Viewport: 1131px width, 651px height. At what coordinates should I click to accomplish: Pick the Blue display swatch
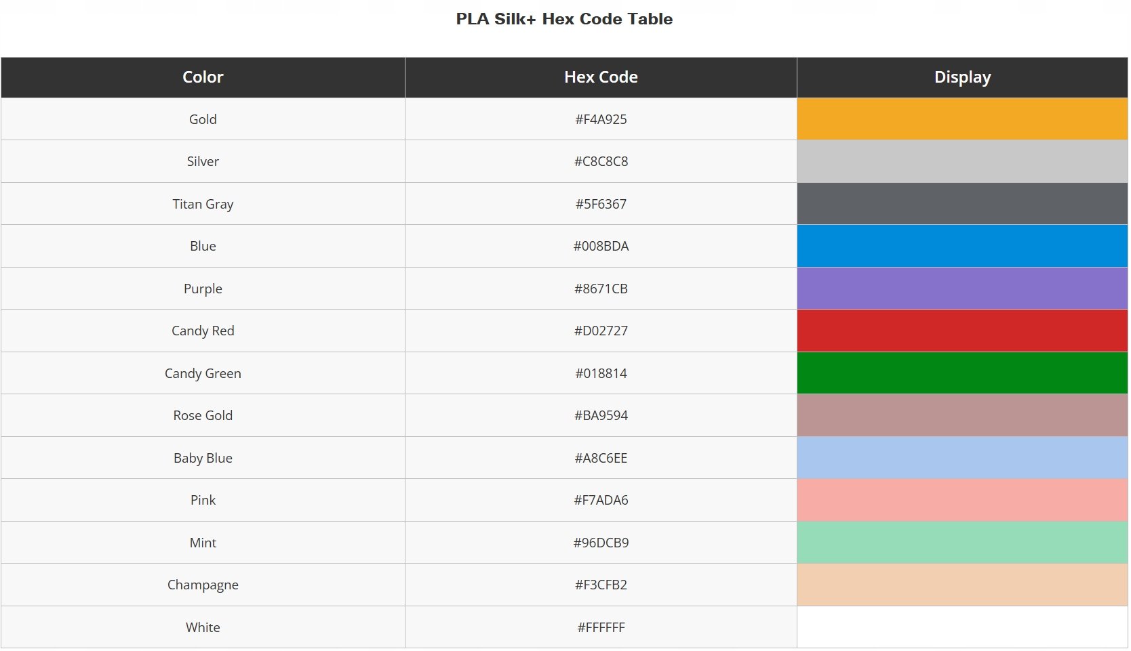[x=962, y=246]
